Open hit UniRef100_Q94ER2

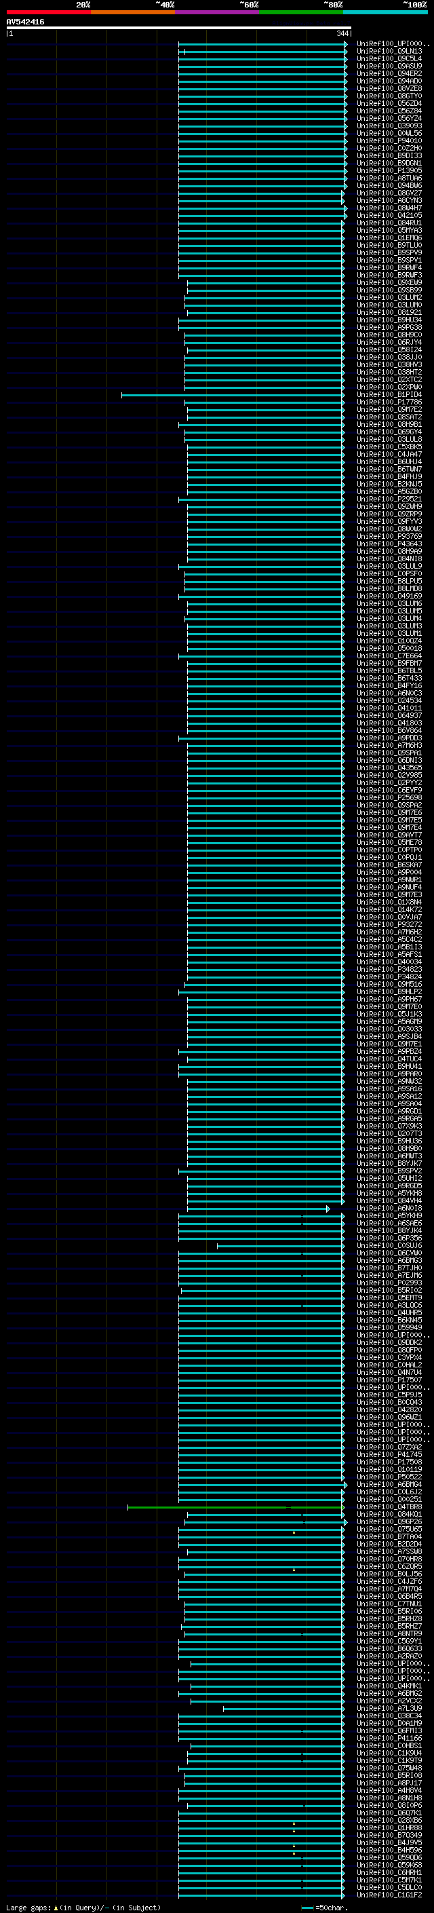(389, 73)
